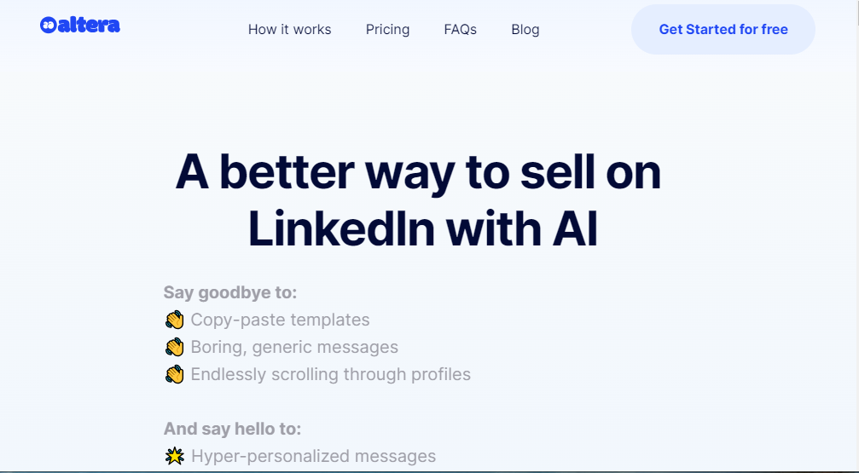
Task: Click sparkle icon beside Hyper-personalized messages
Action: tap(174, 457)
